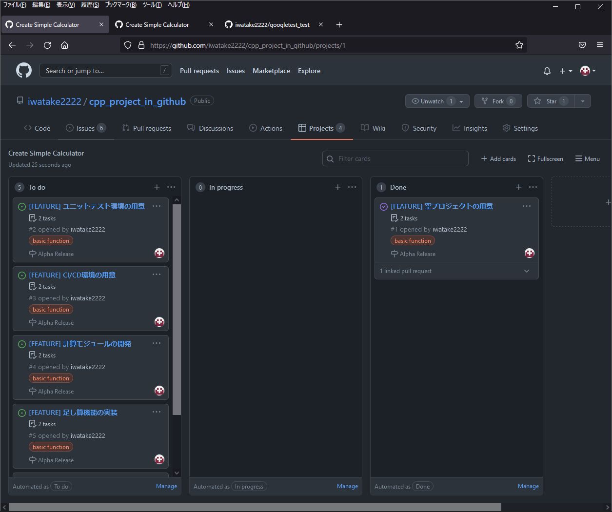The image size is (612, 512).
Task: Click the GitHub logo icon
Action: point(23,70)
